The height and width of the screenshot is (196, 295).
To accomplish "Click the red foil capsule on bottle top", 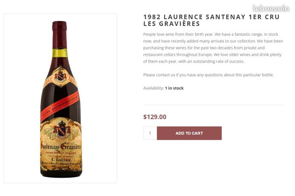I will click(x=59, y=35).
